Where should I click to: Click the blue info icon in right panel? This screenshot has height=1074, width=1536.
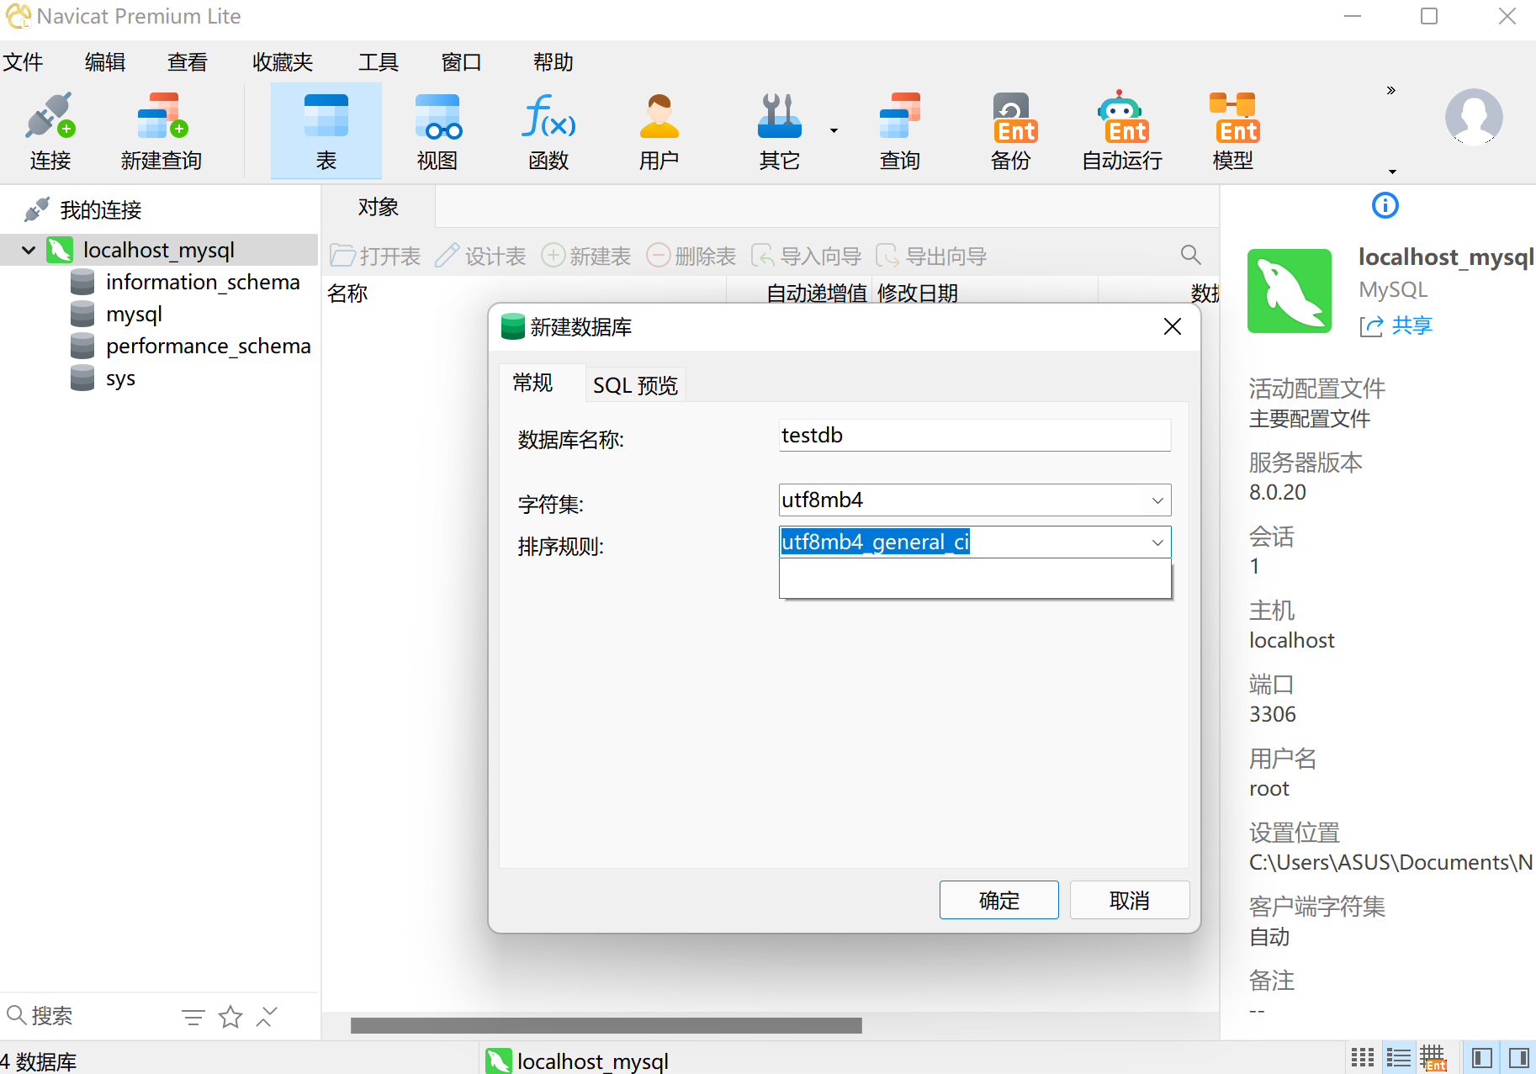pos(1385,205)
